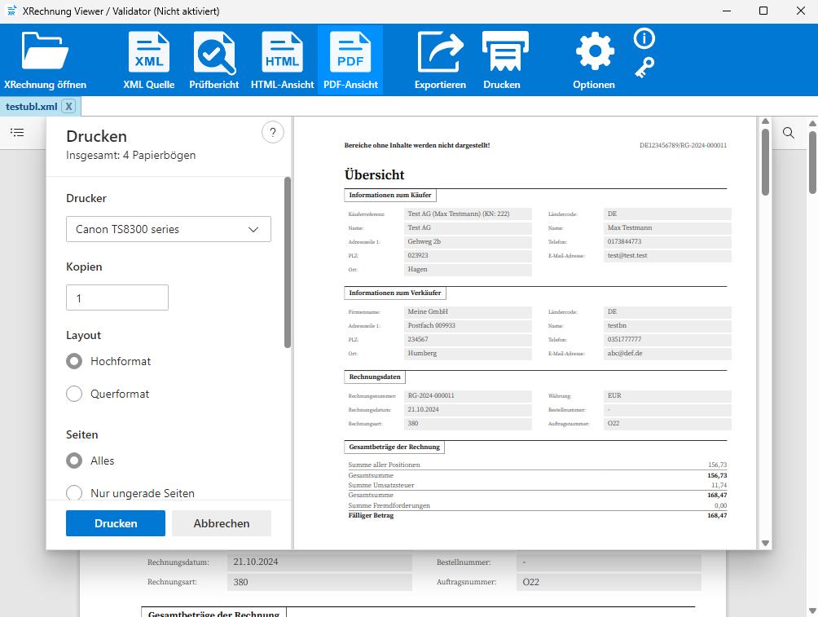Click the Exportieren toolbar icon
Screen dimensions: 818x617
pyautogui.click(x=440, y=55)
